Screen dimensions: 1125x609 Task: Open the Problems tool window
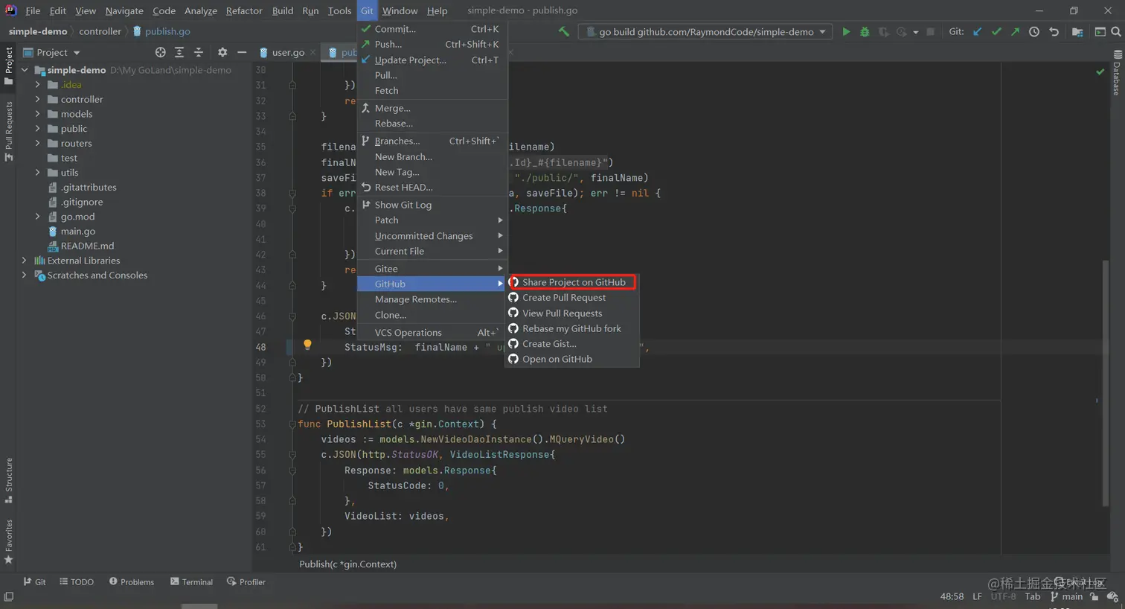click(132, 582)
